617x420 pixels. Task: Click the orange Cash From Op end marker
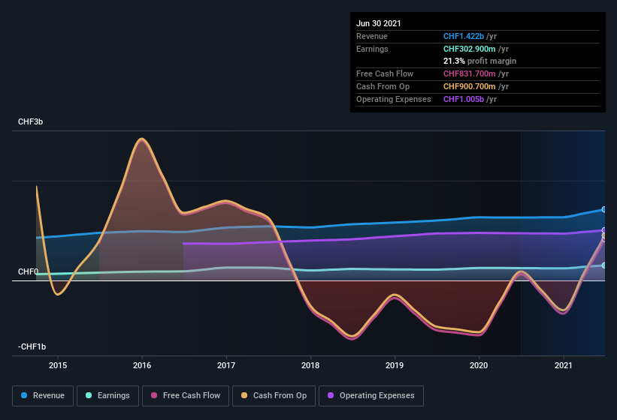pyautogui.click(x=603, y=236)
